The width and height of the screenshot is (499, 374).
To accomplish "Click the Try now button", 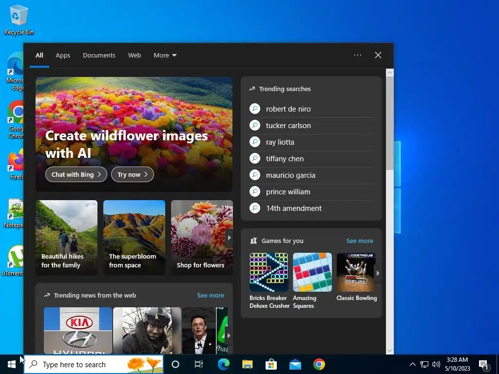I will pos(133,174).
